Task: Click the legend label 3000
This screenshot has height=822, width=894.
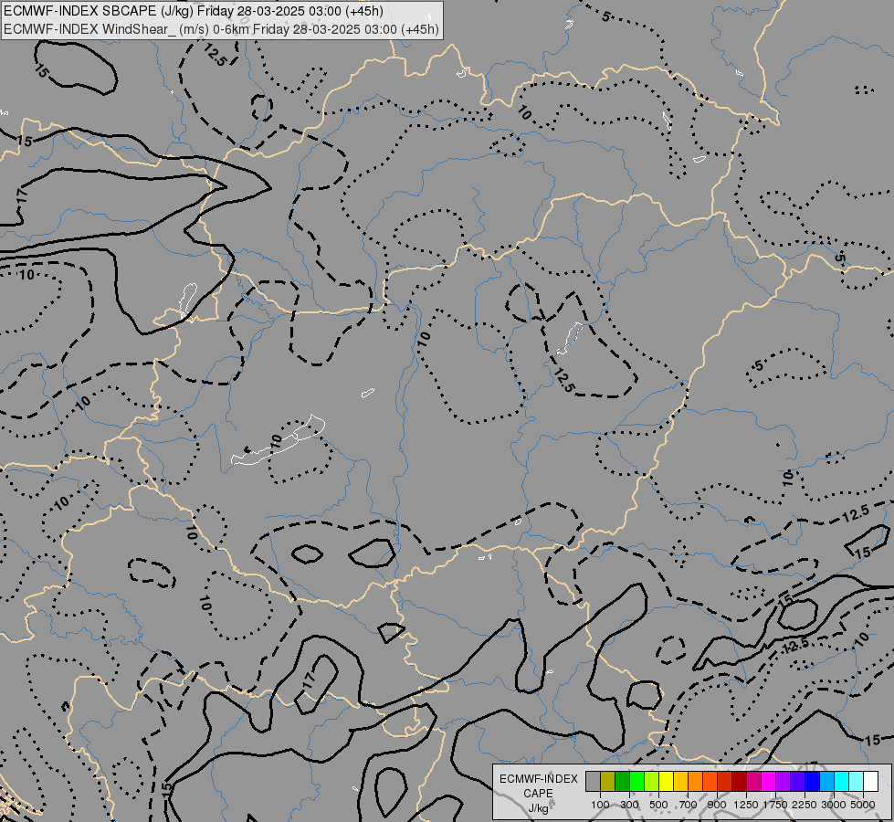Action: click(834, 805)
